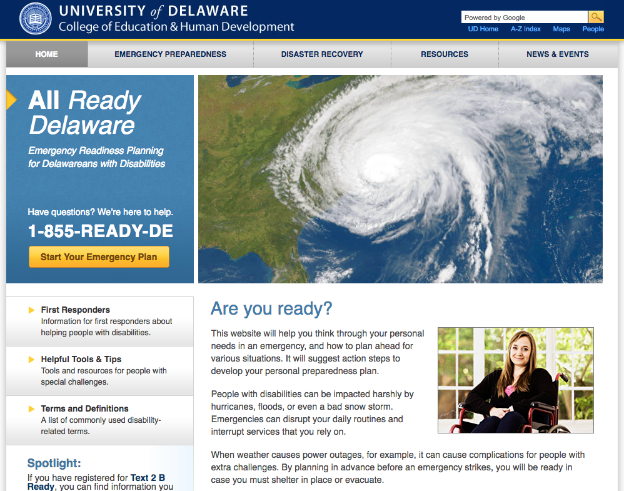Click the magnifying glass search button

pyautogui.click(x=596, y=18)
